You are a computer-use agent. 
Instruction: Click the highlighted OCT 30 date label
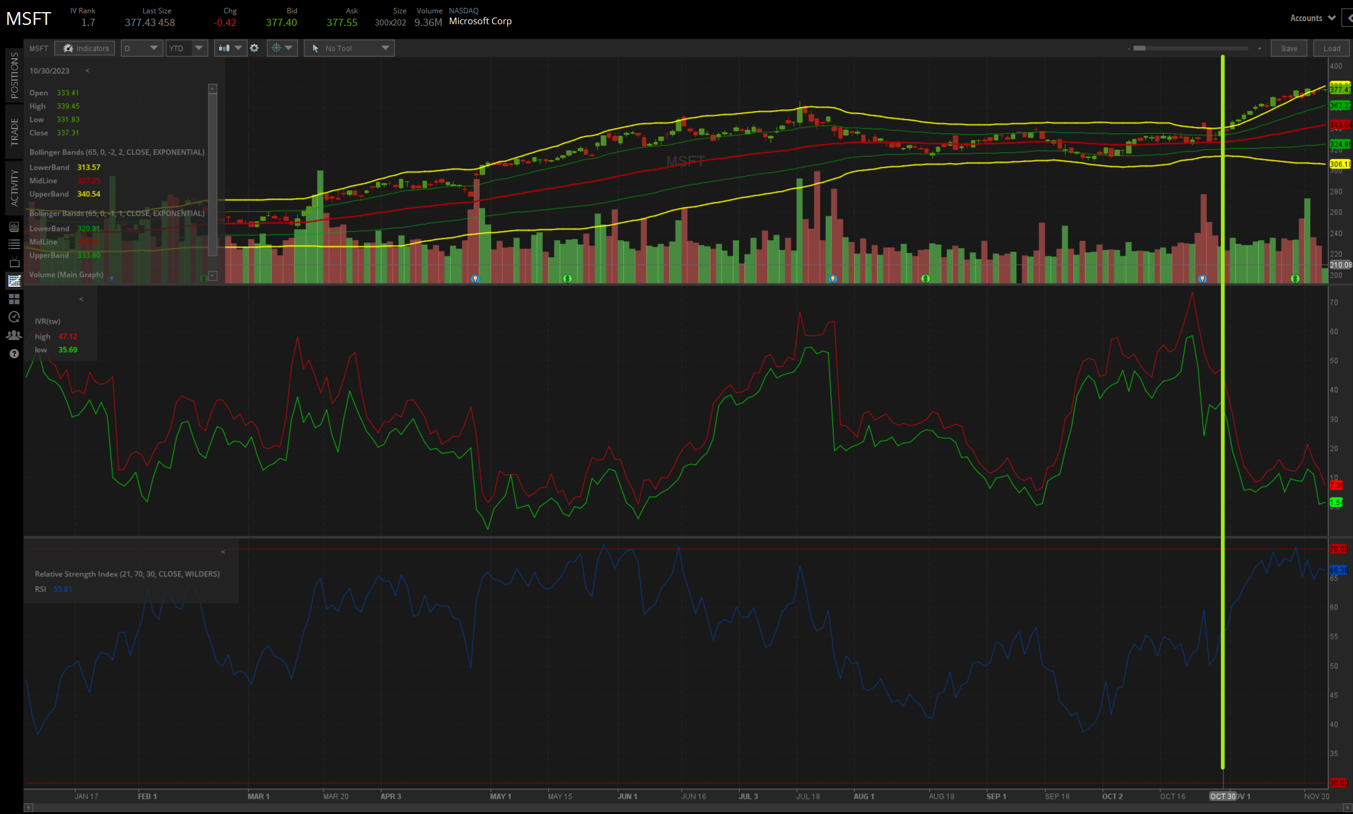click(1223, 796)
